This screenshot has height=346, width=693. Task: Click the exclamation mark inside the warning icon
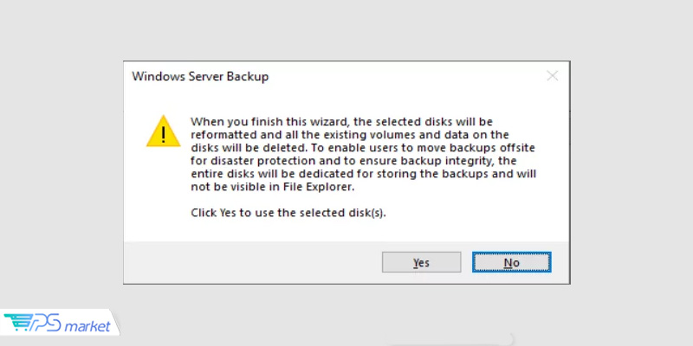click(x=164, y=134)
